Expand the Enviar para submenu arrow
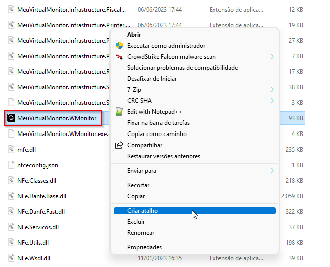 (x=272, y=171)
